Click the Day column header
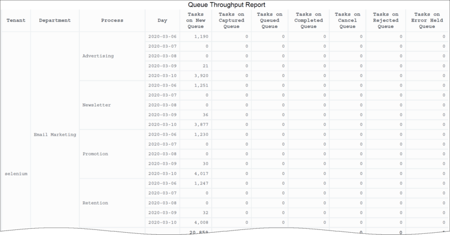 (162, 20)
